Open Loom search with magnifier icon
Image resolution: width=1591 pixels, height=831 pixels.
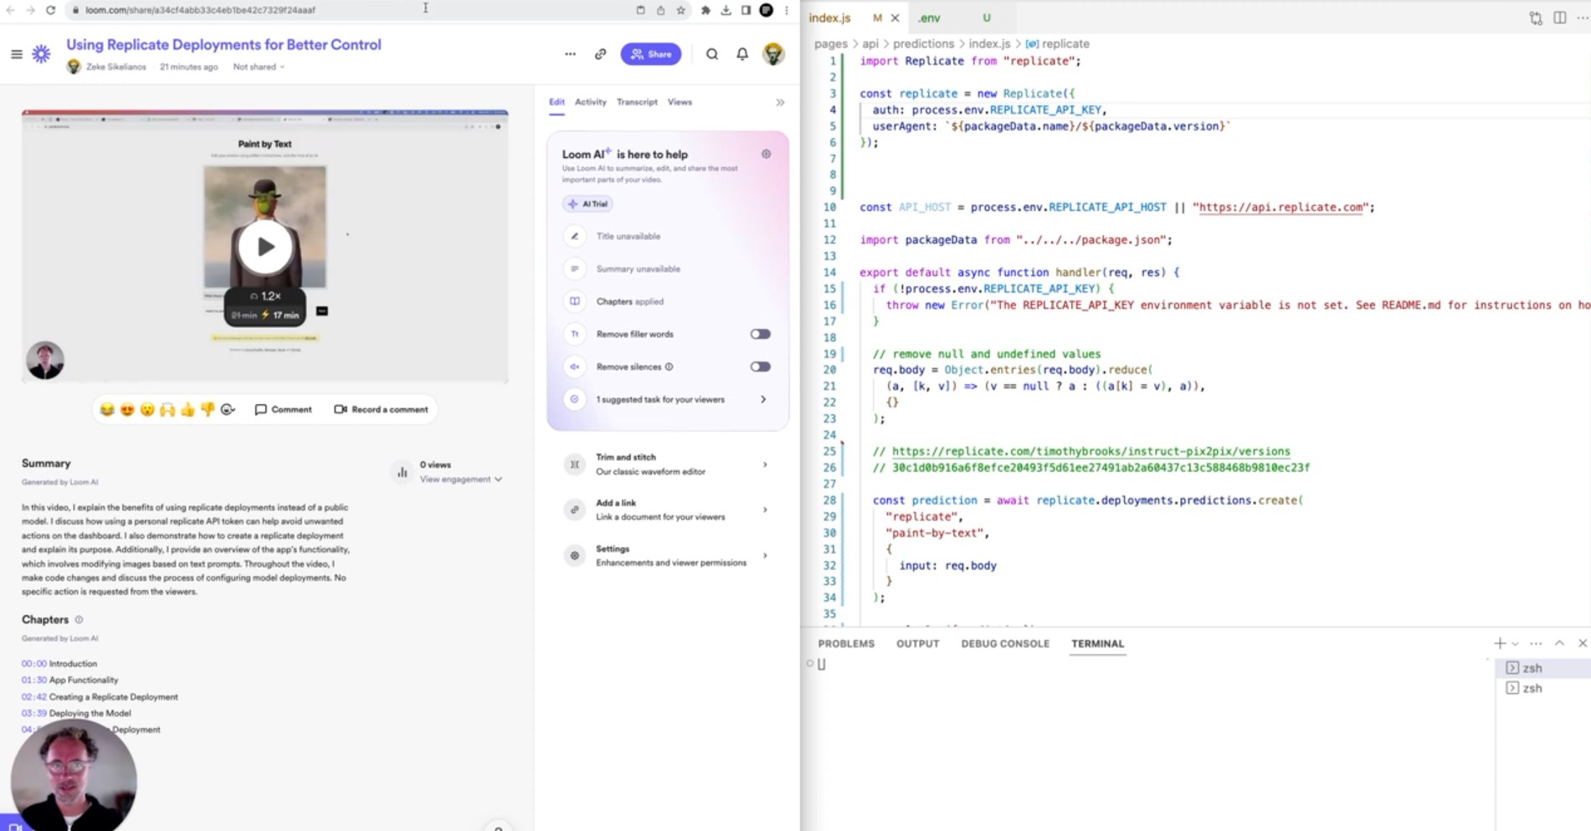coord(712,54)
